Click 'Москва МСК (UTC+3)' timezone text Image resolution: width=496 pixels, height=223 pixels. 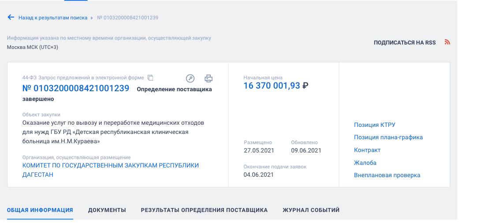pyautogui.click(x=33, y=47)
